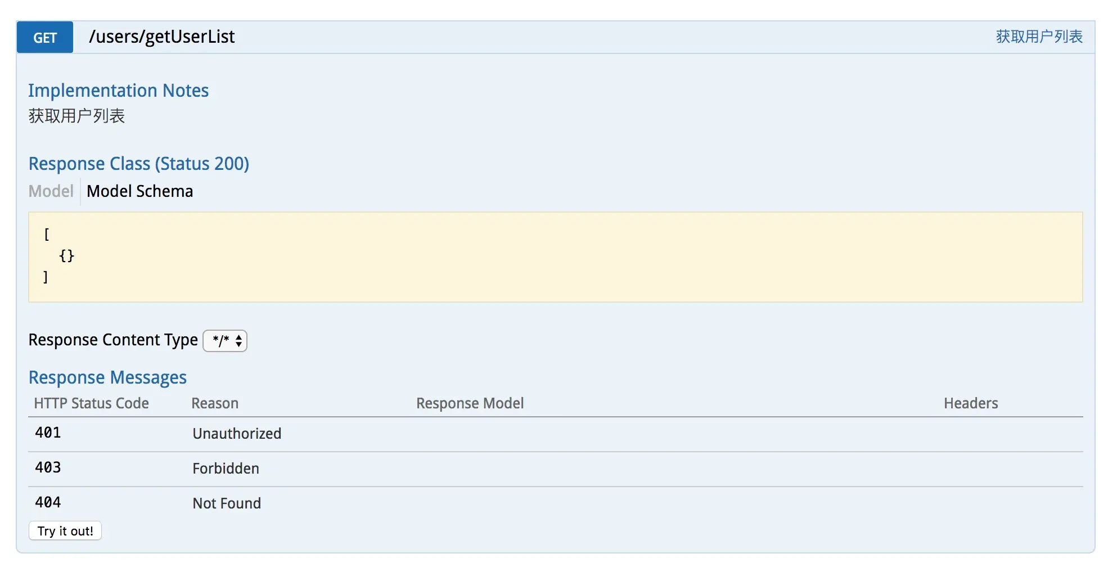Click the Forbidden reason text
1108x576 pixels.
[x=226, y=469]
